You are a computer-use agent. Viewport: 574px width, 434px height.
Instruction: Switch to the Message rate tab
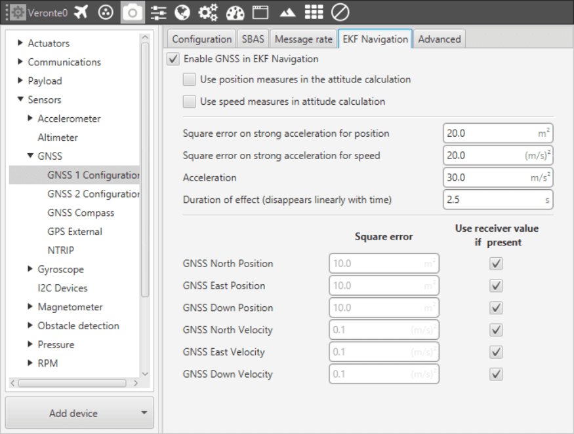304,39
